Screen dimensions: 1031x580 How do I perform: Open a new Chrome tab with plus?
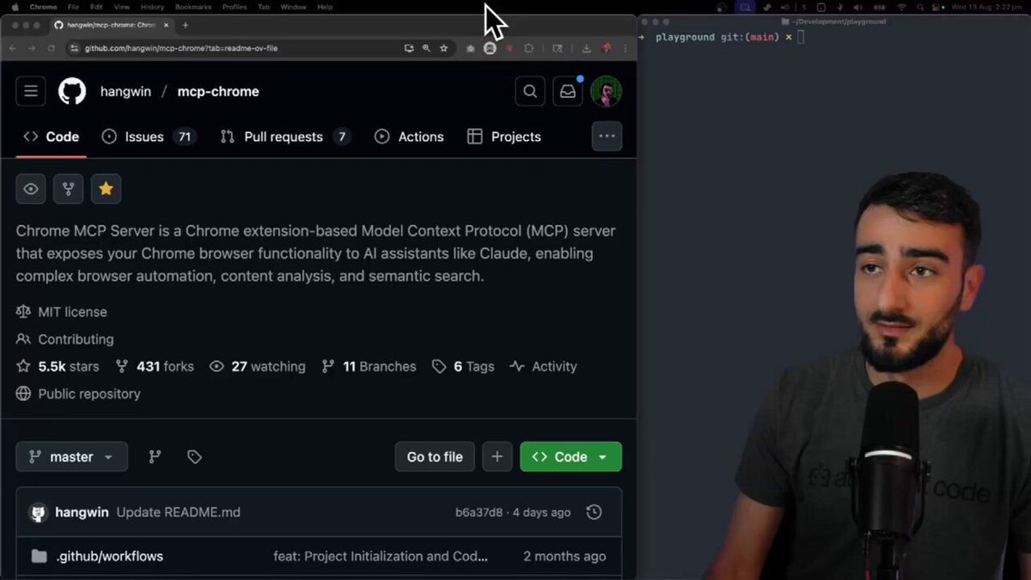pyautogui.click(x=185, y=25)
